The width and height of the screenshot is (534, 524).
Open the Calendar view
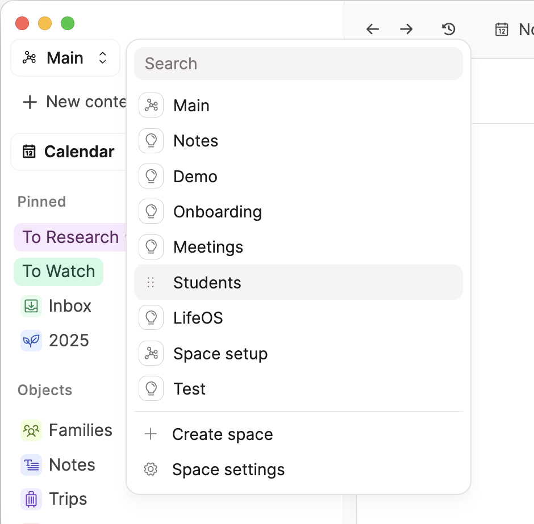coord(68,152)
